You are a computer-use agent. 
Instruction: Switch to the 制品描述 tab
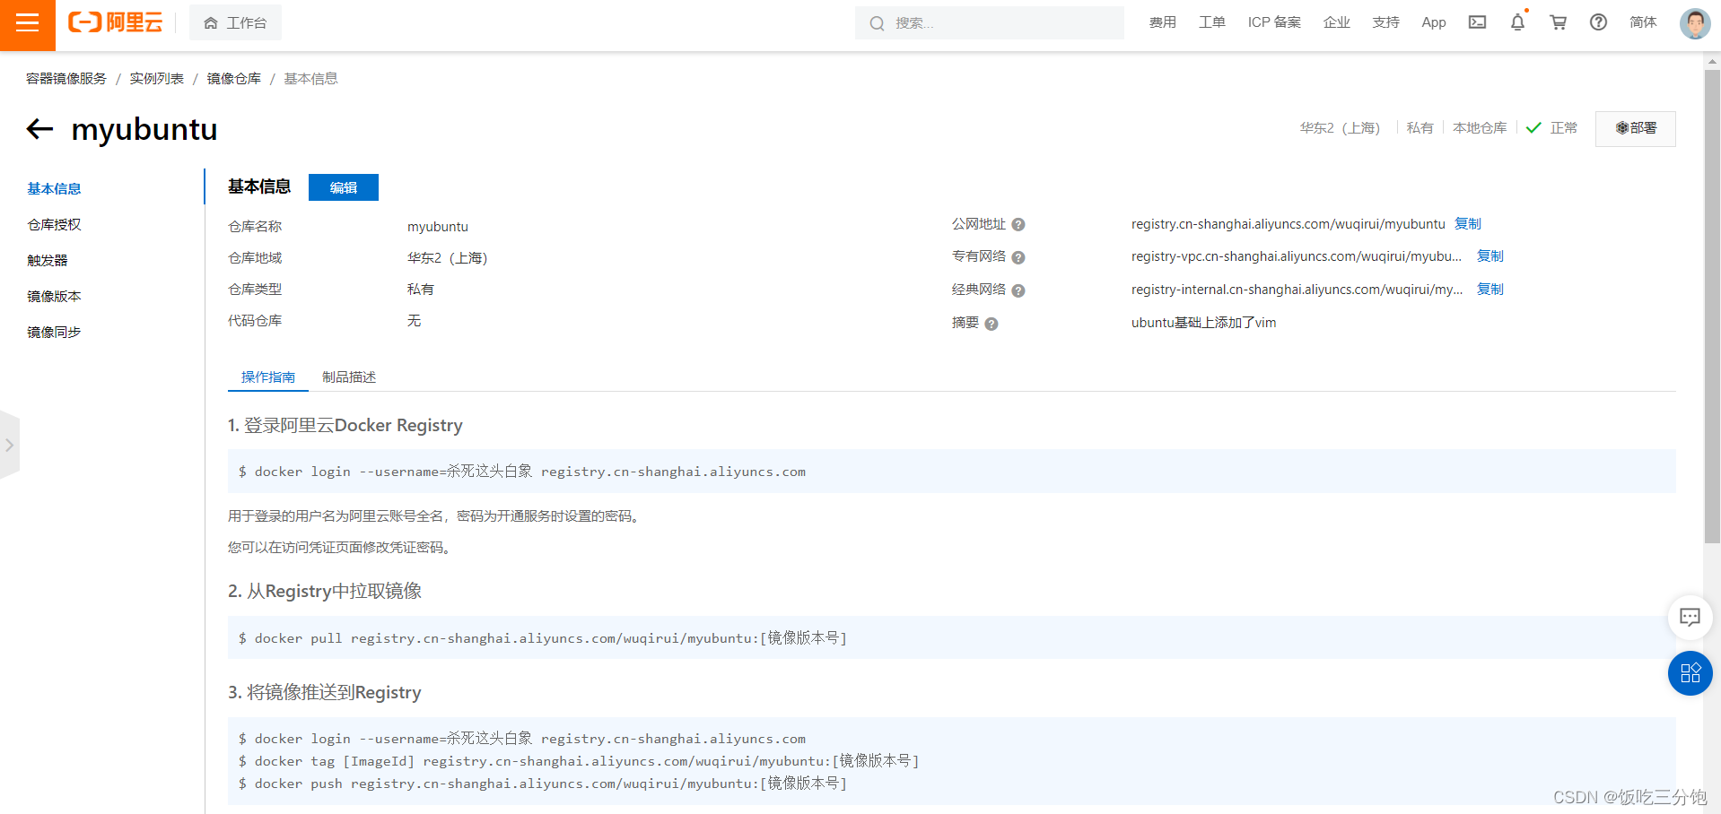(349, 377)
